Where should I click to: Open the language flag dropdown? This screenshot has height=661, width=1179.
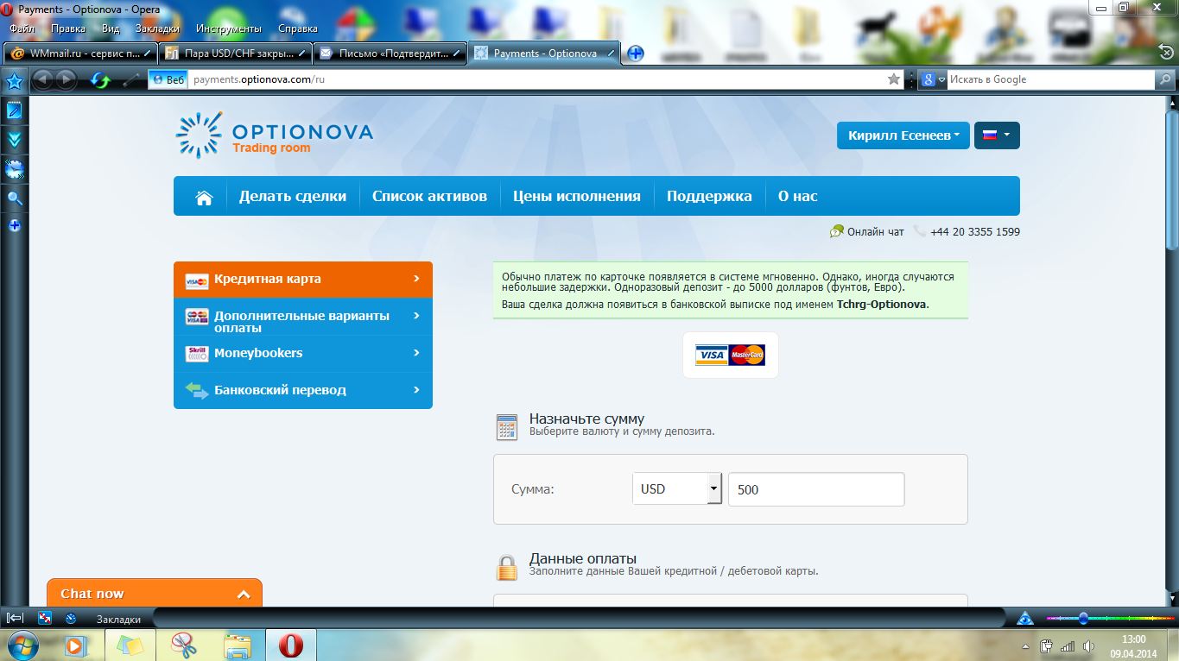tap(997, 135)
